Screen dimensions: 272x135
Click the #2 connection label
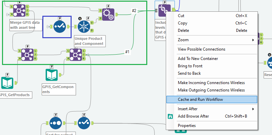tap(134, 11)
